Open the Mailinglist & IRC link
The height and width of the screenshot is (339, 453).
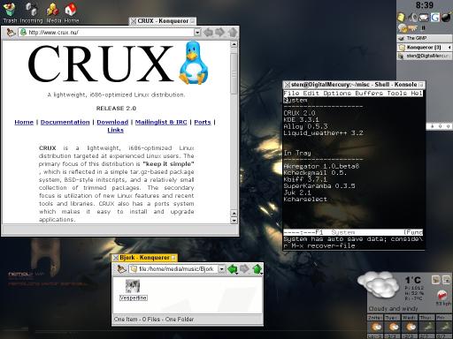tap(161, 122)
